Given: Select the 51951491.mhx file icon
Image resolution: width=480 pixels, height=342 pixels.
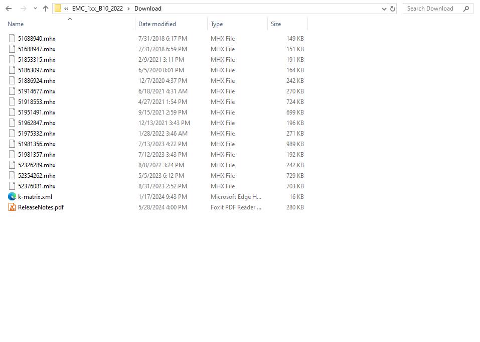Looking at the screenshot, I should point(12,112).
